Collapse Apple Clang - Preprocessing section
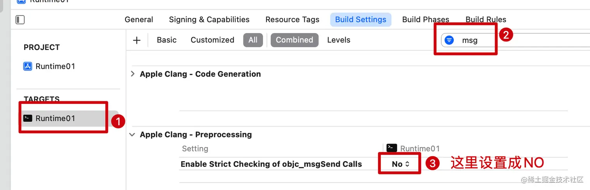 tap(133, 135)
